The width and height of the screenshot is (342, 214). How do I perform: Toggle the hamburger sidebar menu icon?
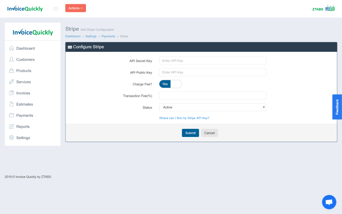coord(56,9)
